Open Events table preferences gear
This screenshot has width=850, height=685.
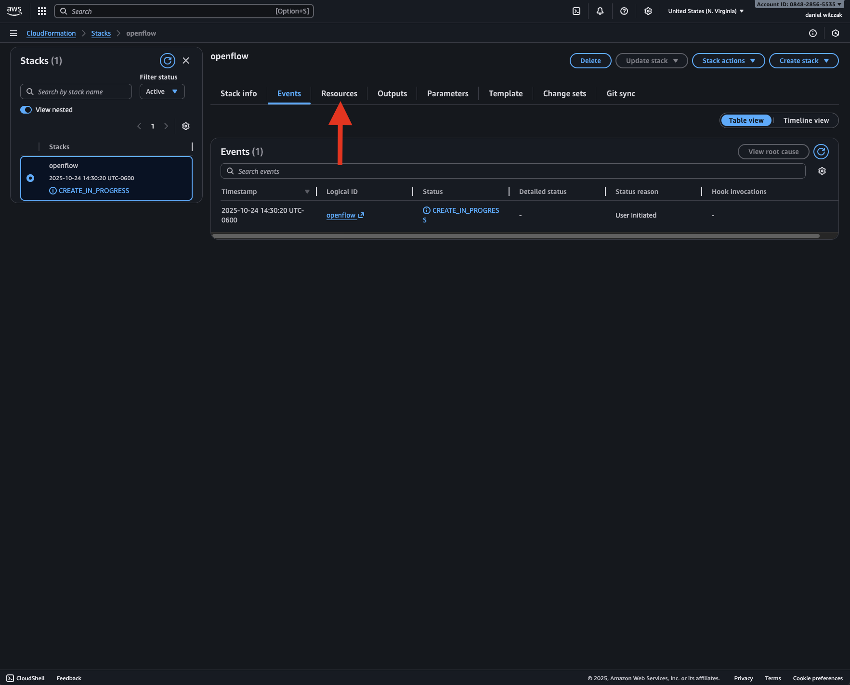click(x=822, y=171)
